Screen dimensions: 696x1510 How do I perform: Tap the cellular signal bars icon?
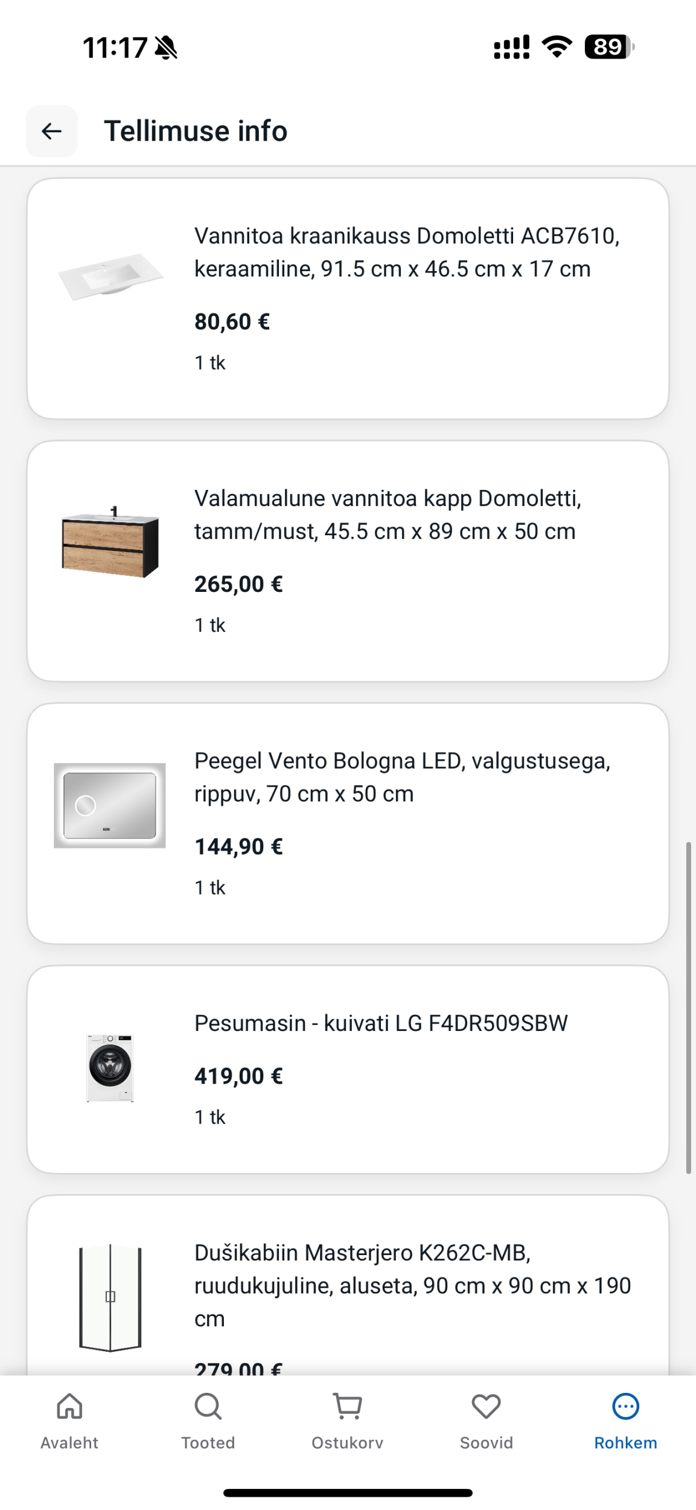[x=511, y=47]
